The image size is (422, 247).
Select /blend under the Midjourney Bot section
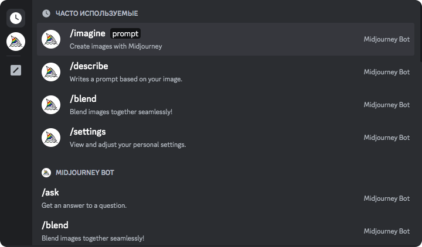pos(55,225)
